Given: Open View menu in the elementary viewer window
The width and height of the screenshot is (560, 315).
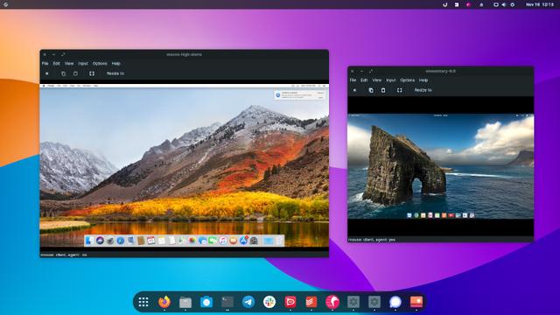Looking at the screenshot, I should click(x=376, y=80).
